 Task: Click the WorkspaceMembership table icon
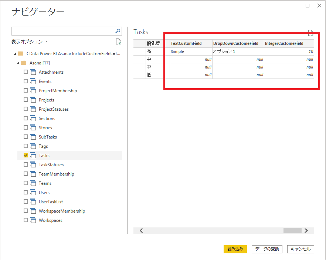[33, 211]
